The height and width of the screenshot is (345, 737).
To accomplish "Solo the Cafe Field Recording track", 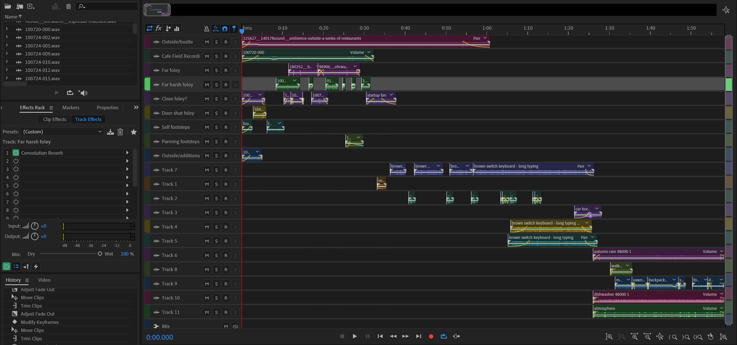I will (216, 56).
